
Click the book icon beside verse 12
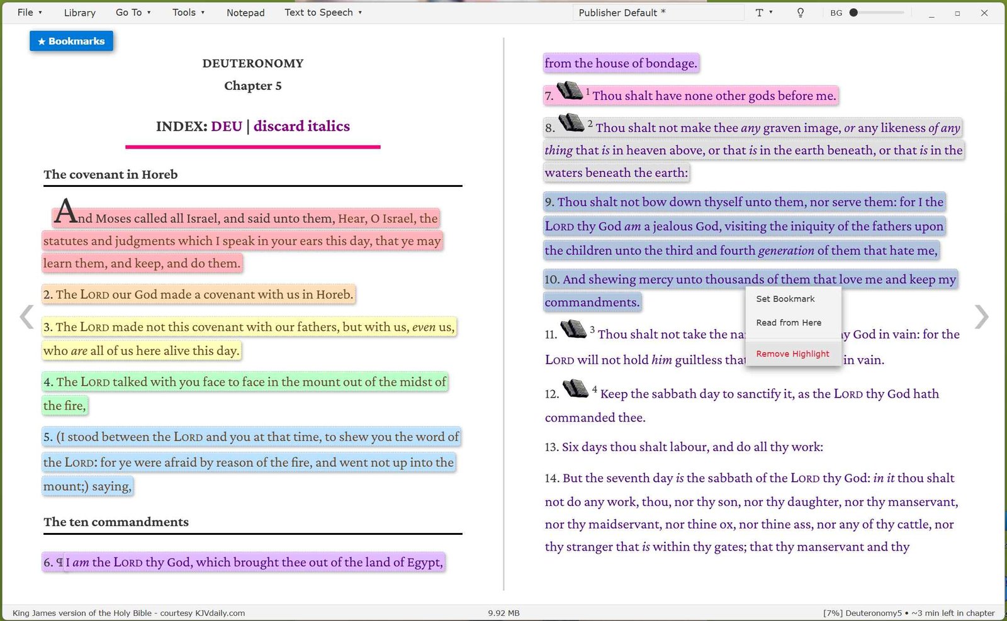[575, 388]
